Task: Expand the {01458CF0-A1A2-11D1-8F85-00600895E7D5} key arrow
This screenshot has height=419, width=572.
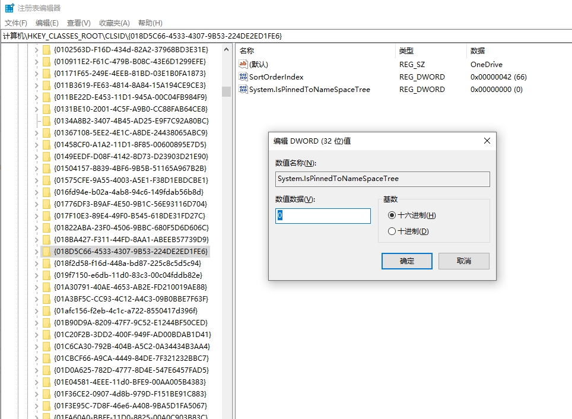Action: pos(36,144)
